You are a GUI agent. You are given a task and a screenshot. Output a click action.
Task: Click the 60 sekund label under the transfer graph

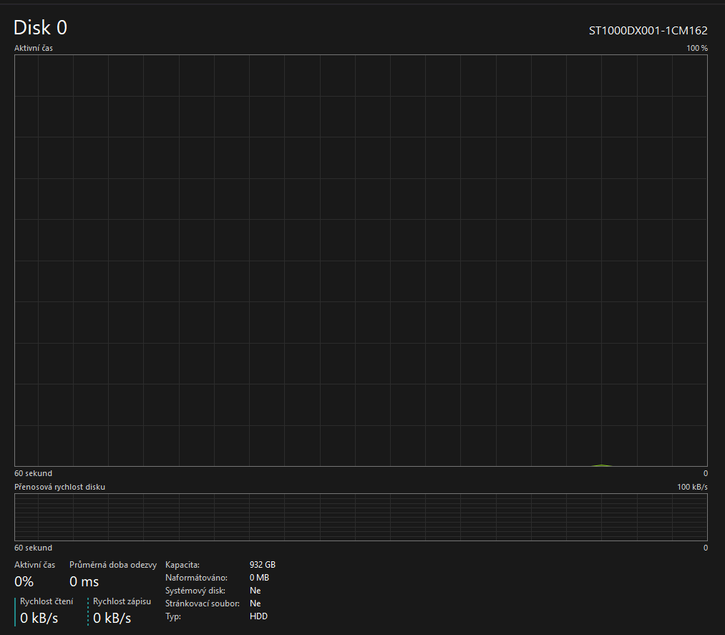(x=33, y=548)
